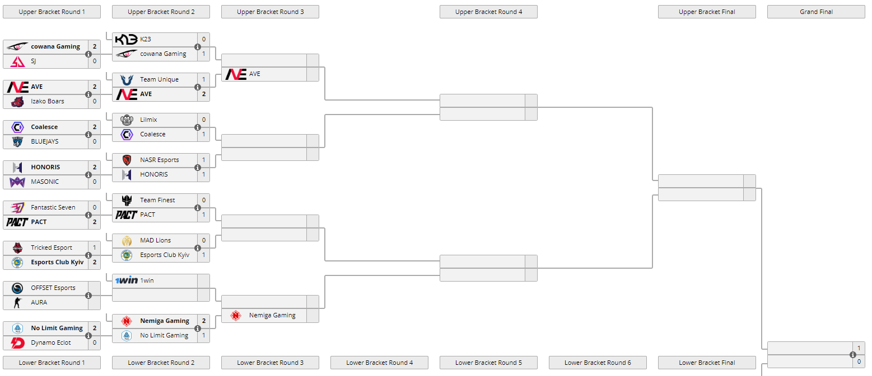Select the Upper Bracket Round 1 header
Viewport: 872px width, 376px height.
coord(52,12)
